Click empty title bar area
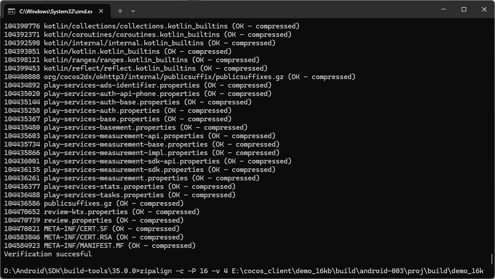This screenshot has height=279, width=495. [x=284, y=10]
